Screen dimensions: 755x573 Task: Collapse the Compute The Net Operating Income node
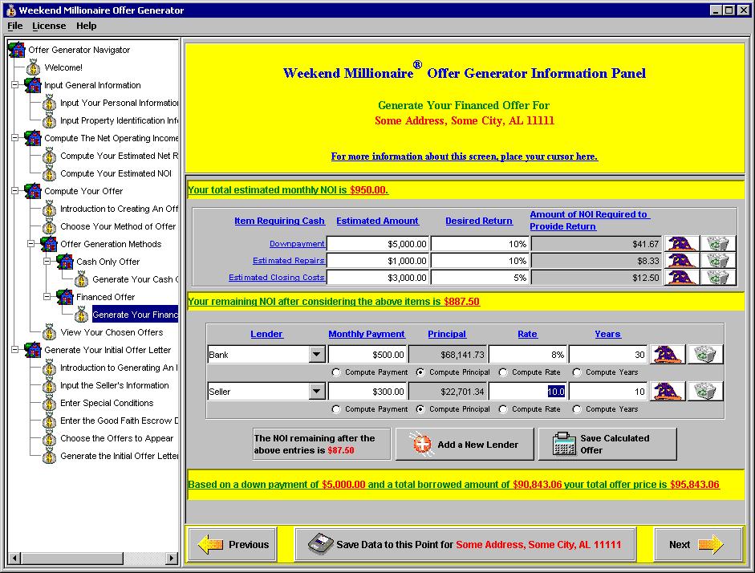click(15, 138)
